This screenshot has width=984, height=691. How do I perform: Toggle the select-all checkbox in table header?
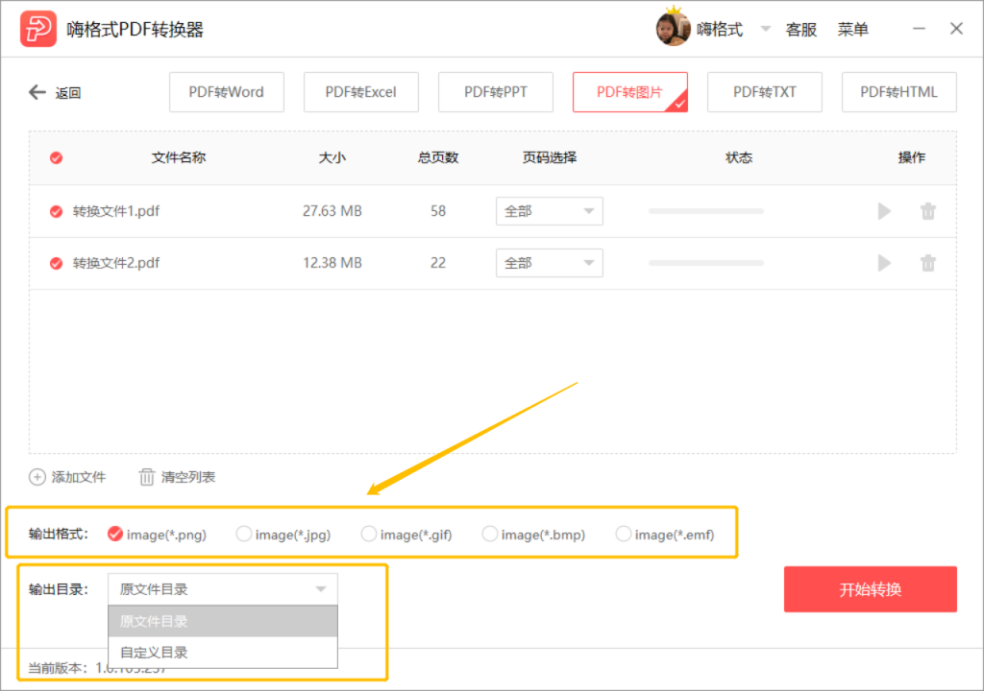[x=56, y=157]
